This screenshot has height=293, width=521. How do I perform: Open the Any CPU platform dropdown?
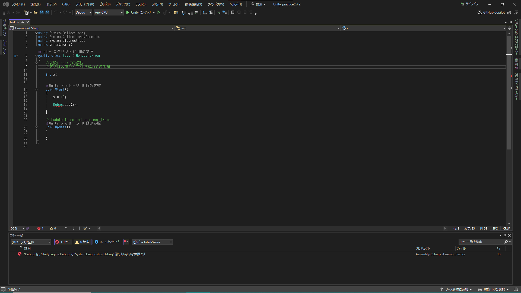(109, 12)
